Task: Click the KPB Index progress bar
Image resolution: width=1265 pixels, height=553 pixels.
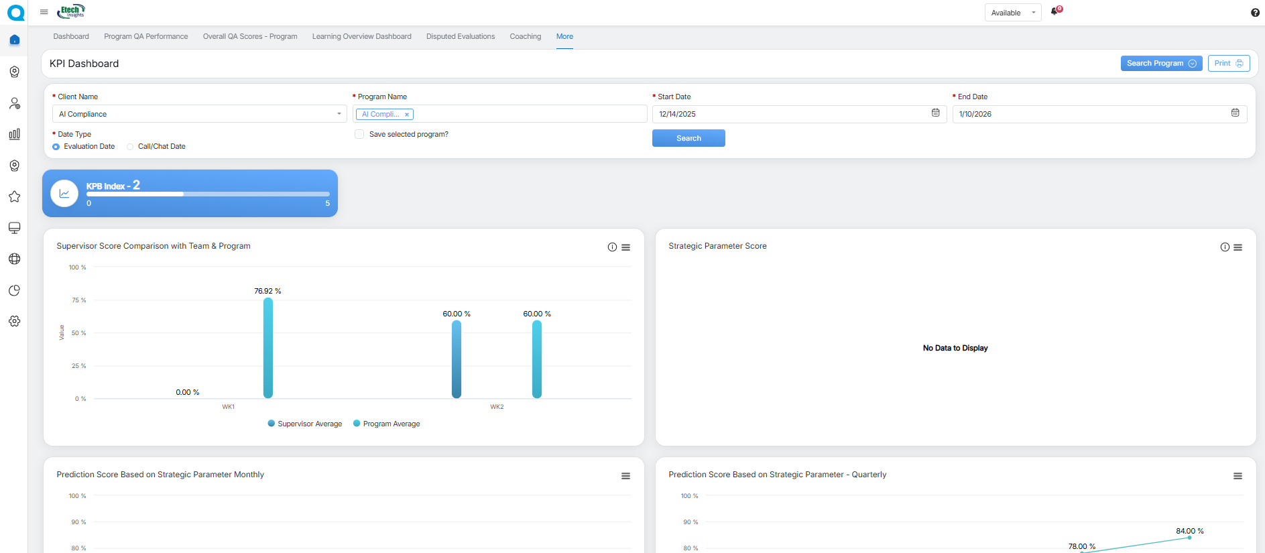Action: (208, 194)
